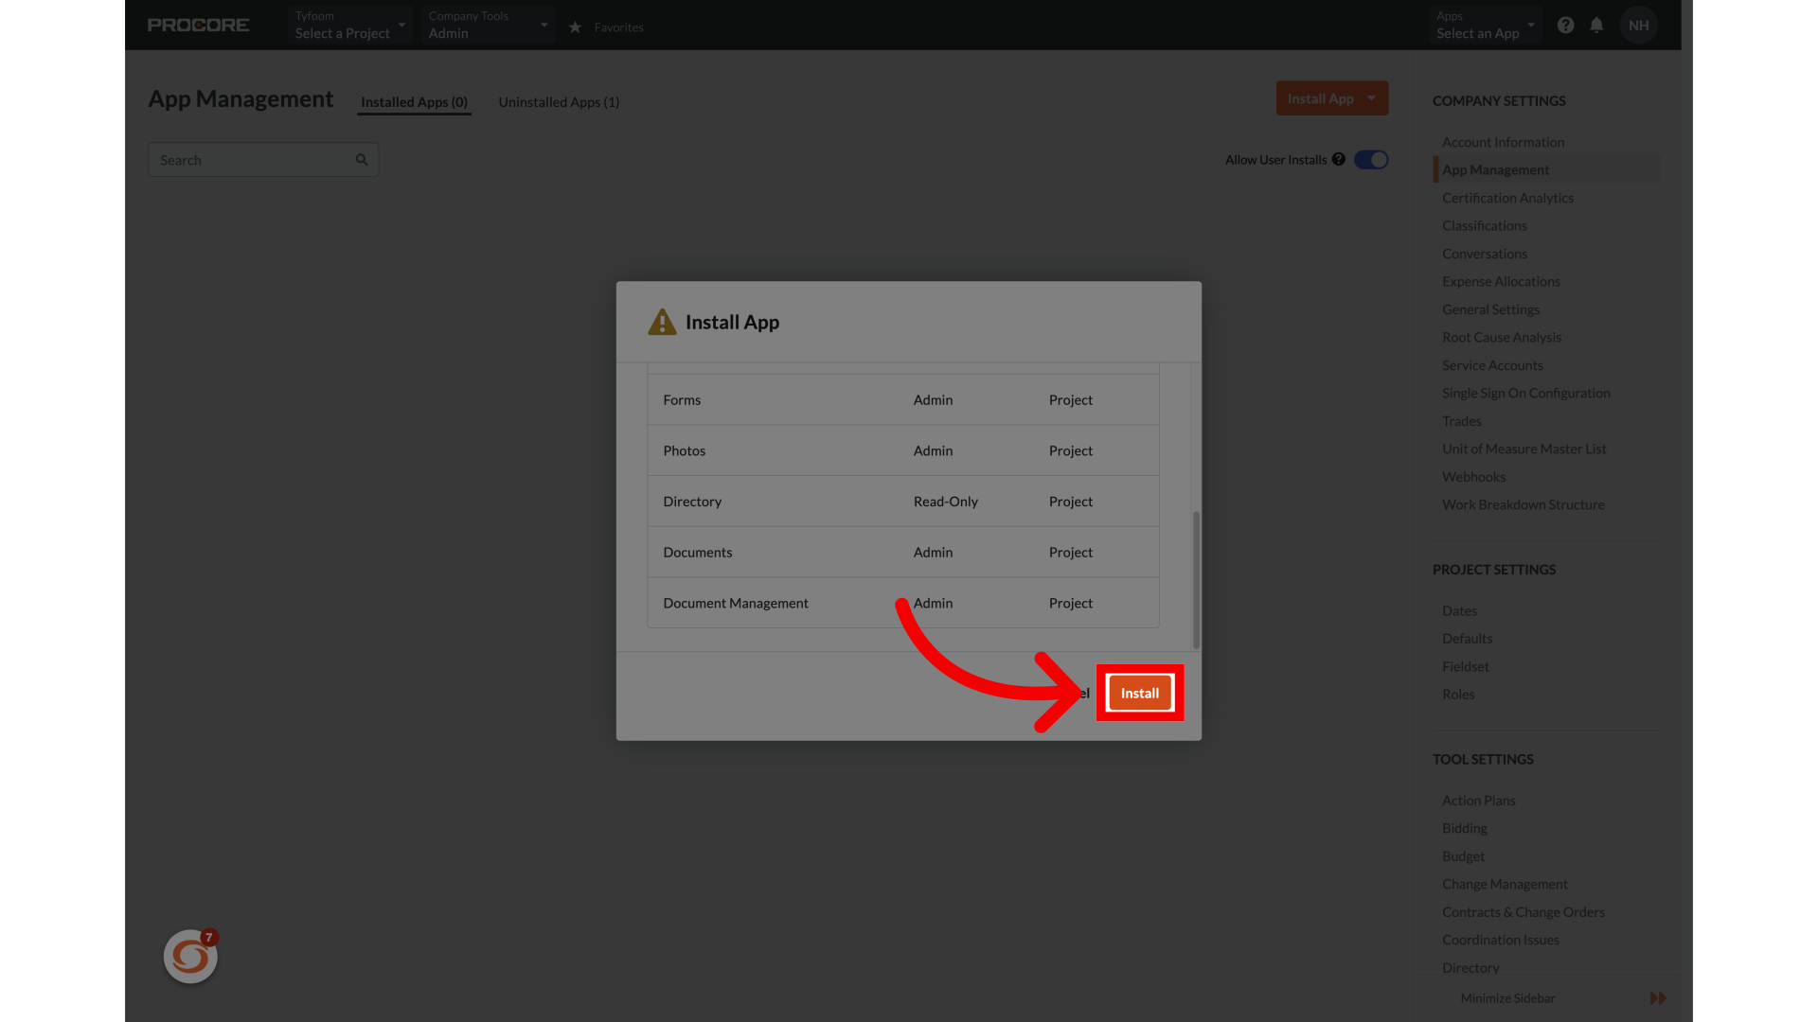Viewport: 1818px width, 1022px height.
Task: Click the Procore logo
Action: pos(198,26)
